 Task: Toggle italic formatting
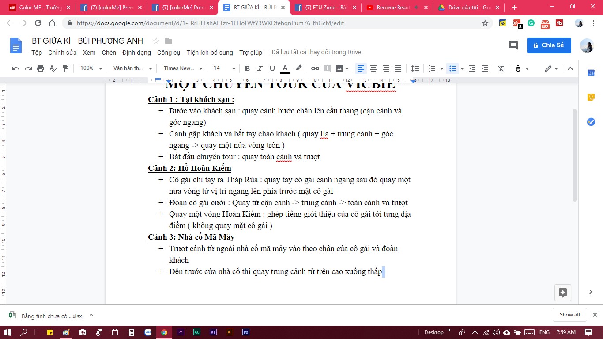[x=260, y=68]
